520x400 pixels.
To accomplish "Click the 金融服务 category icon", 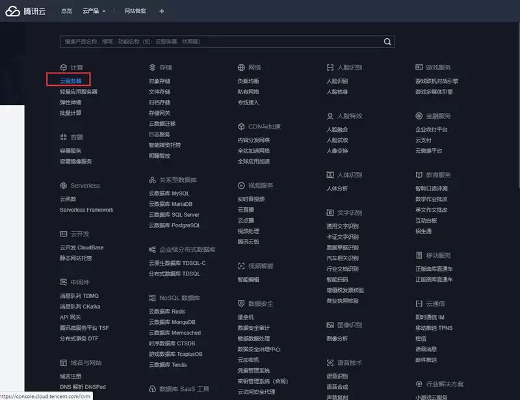I will (x=419, y=116).
